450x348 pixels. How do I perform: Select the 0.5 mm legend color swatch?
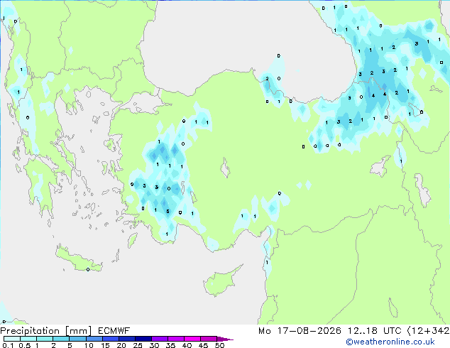(28, 339)
